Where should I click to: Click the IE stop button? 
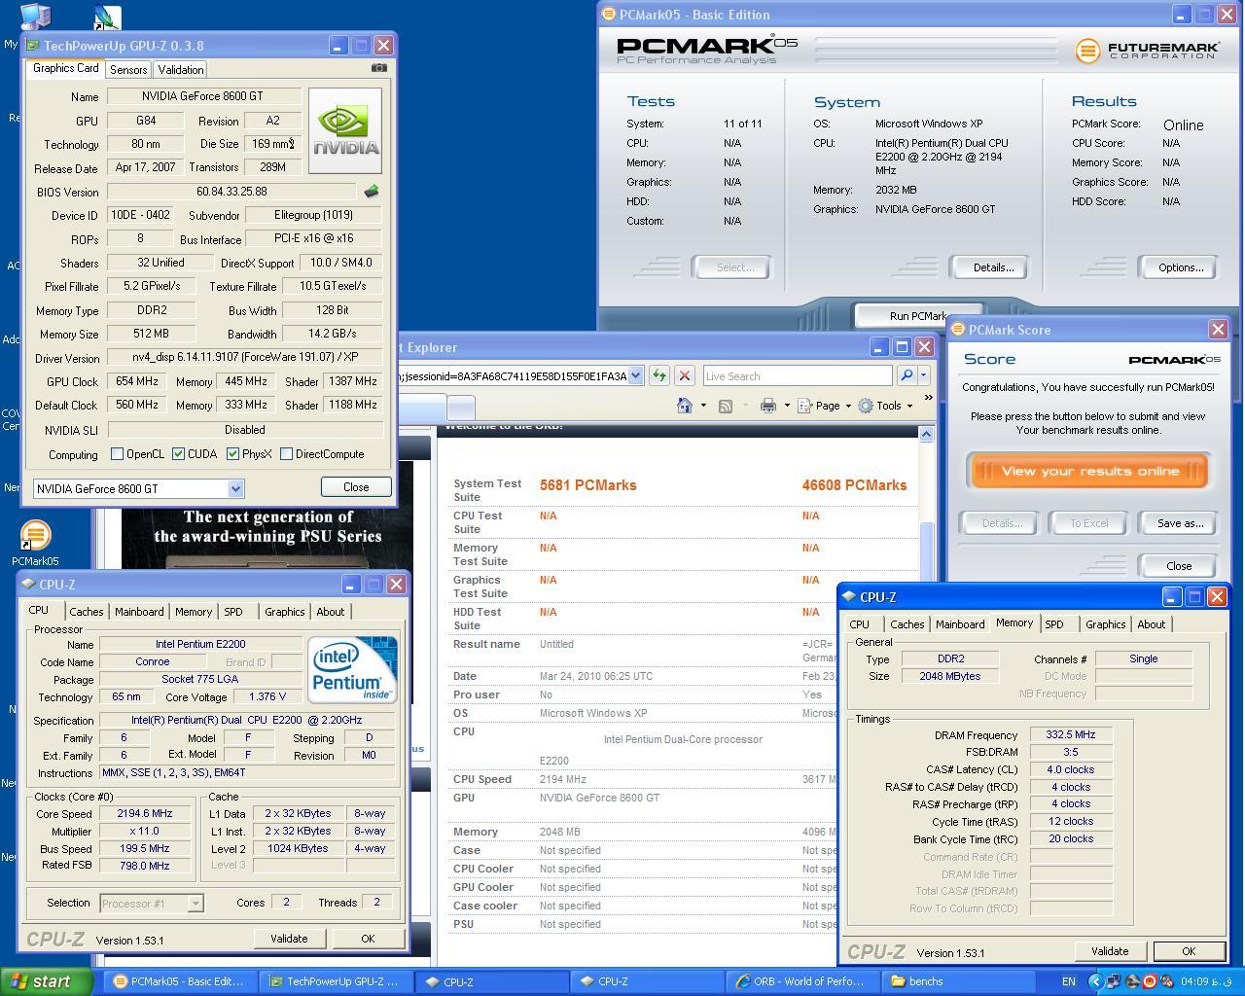pyautogui.click(x=685, y=375)
